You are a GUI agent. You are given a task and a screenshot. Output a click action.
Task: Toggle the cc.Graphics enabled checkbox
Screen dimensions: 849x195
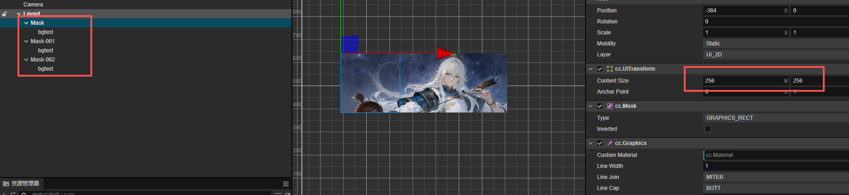(x=600, y=143)
